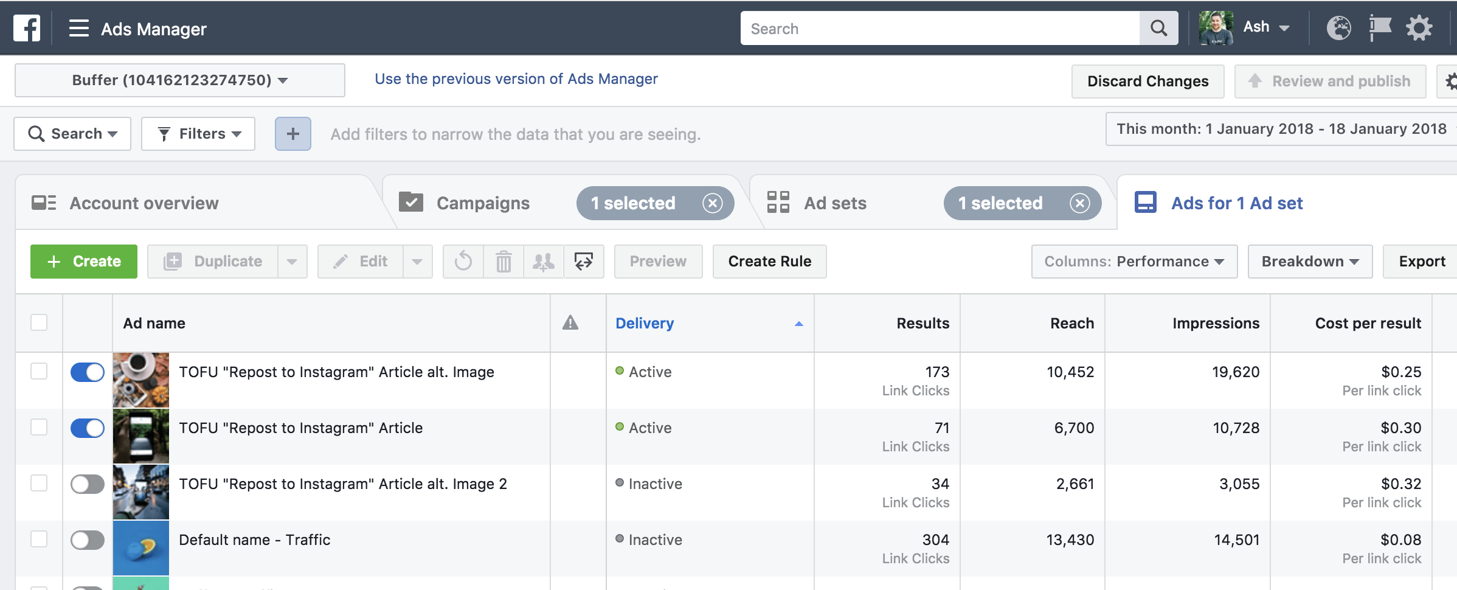Open the Breakdown dropdown
This screenshot has height=590, width=1457.
tap(1309, 262)
